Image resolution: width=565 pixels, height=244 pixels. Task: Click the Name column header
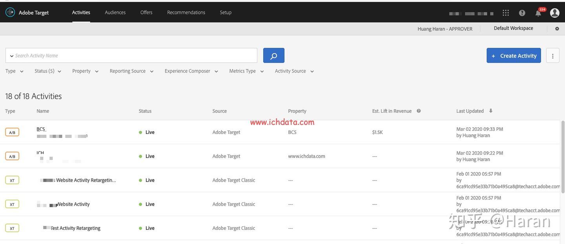[x=43, y=111]
